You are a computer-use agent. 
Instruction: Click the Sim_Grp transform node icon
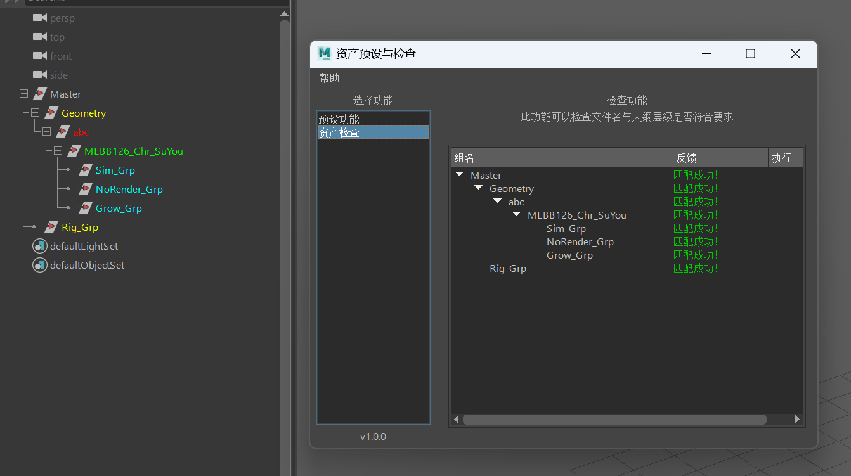(86, 170)
